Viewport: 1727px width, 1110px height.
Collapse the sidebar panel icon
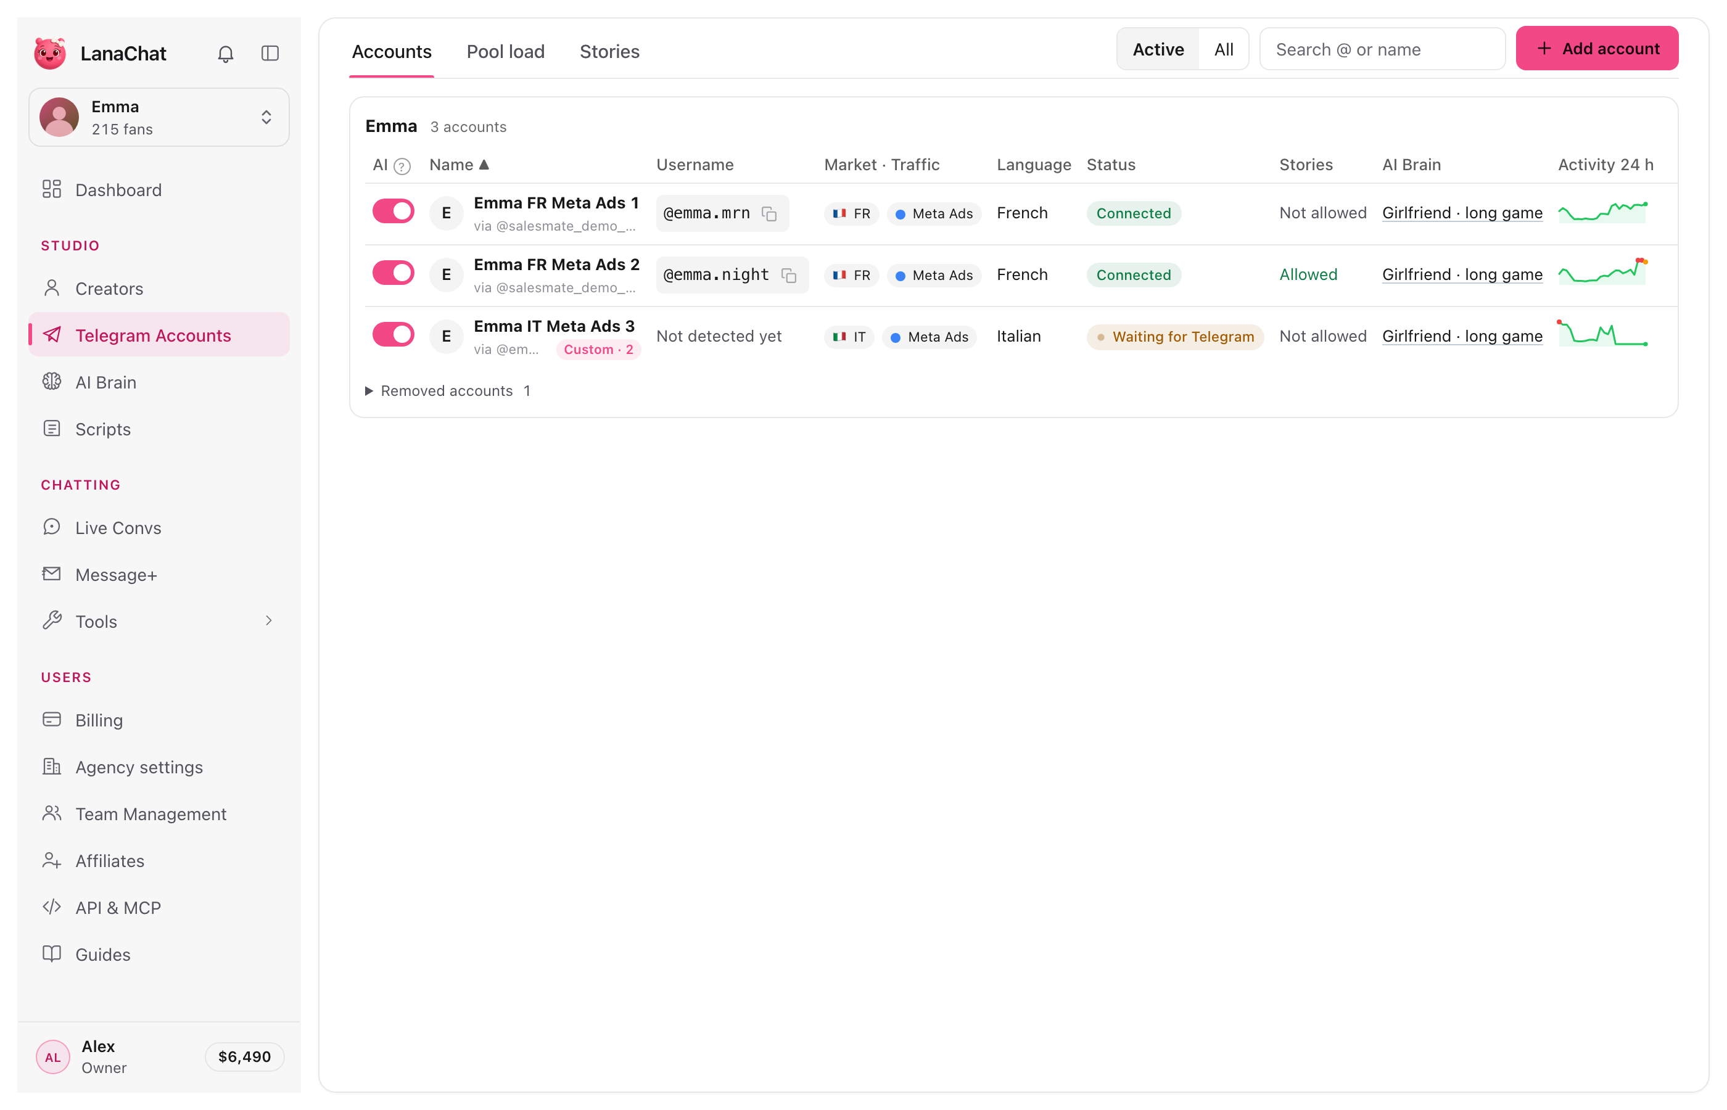(270, 53)
